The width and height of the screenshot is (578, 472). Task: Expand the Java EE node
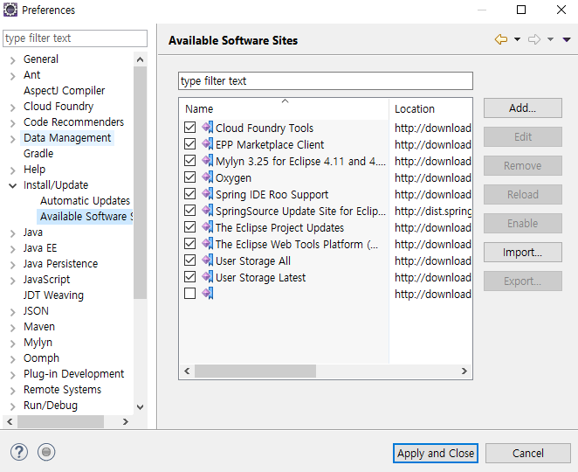pyautogui.click(x=12, y=249)
